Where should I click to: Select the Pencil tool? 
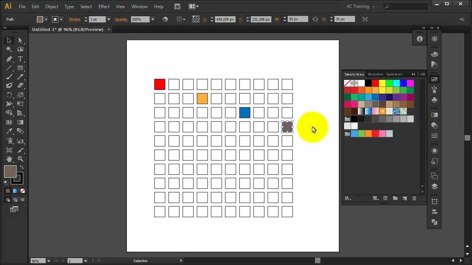(x=20, y=77)
